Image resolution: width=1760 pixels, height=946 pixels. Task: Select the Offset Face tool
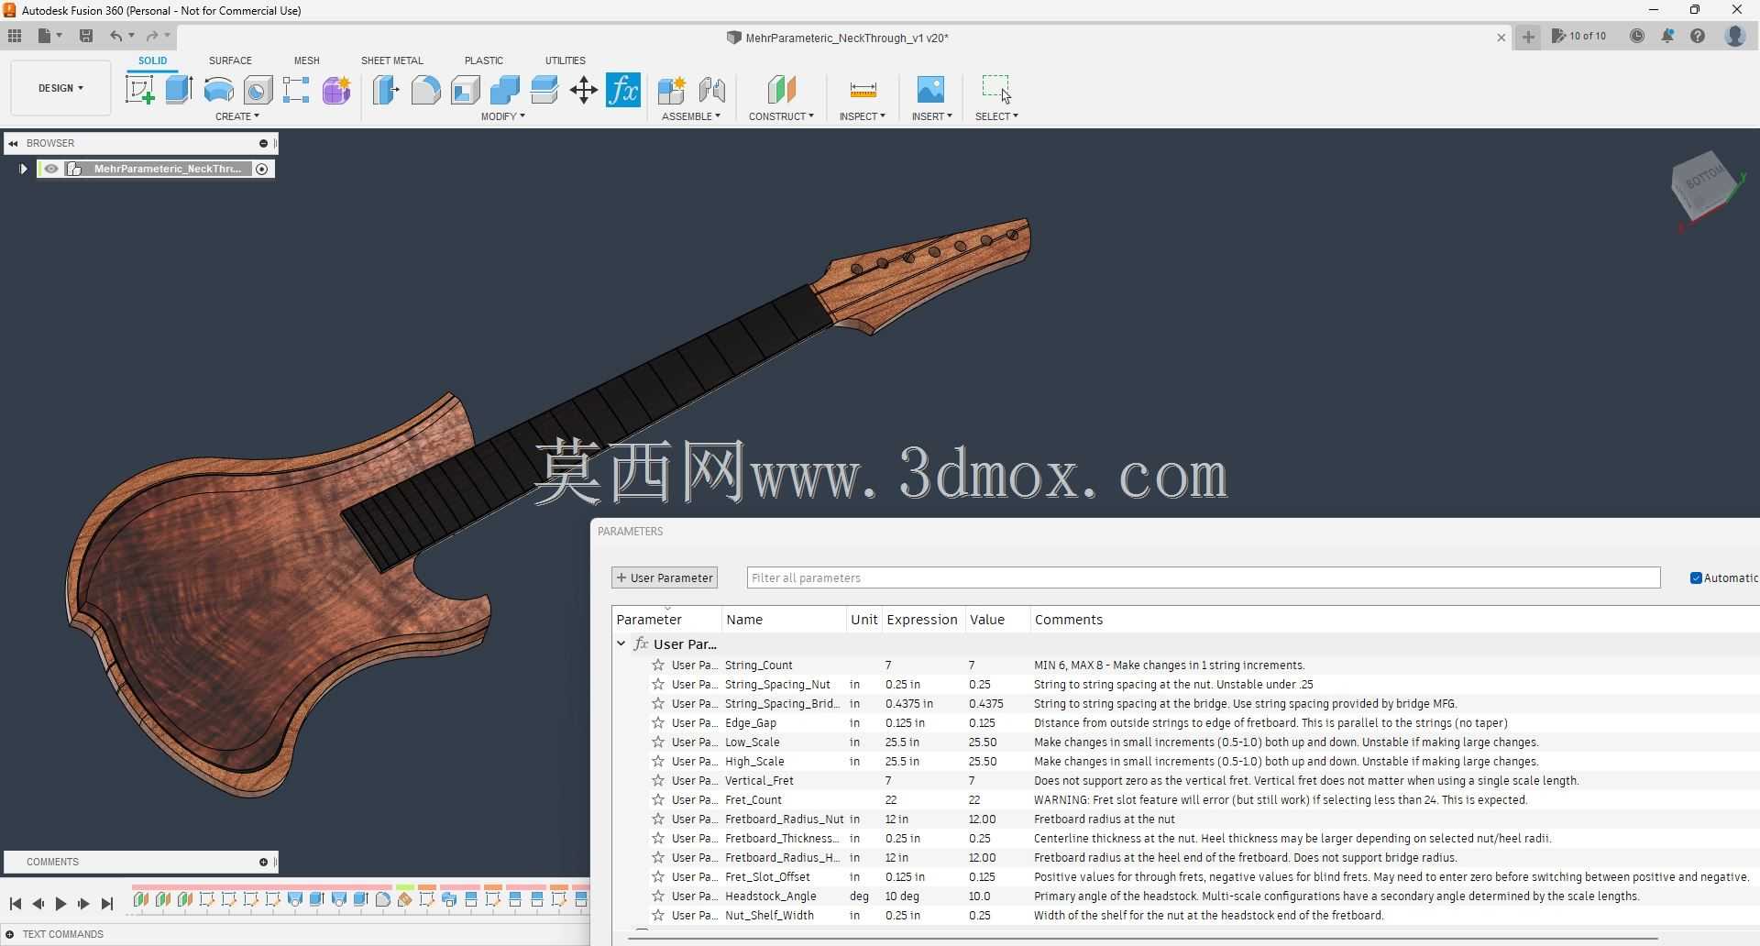[x=544, y=90]
